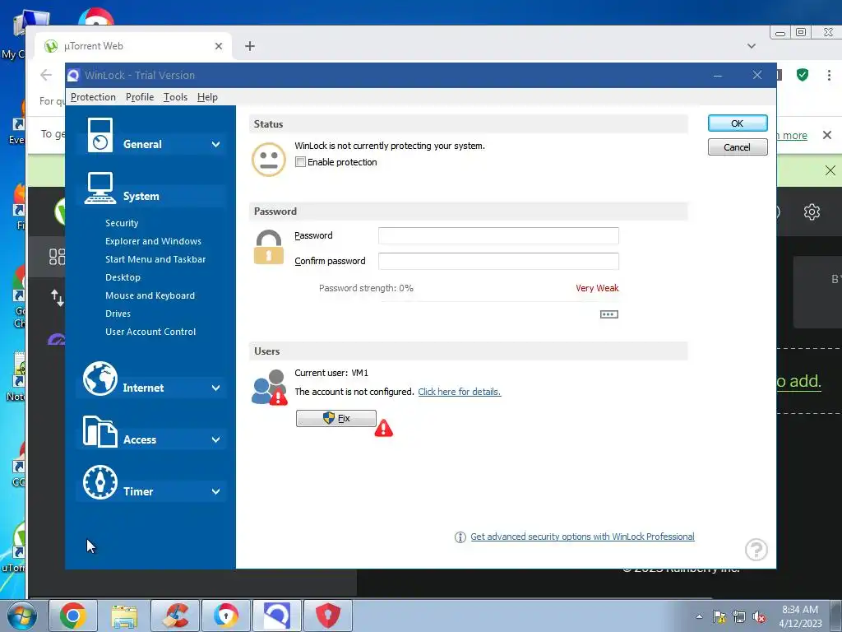This screenshot has height=632, width=842.
Task: Click the browser back arrow
Action: coord(46,75)
